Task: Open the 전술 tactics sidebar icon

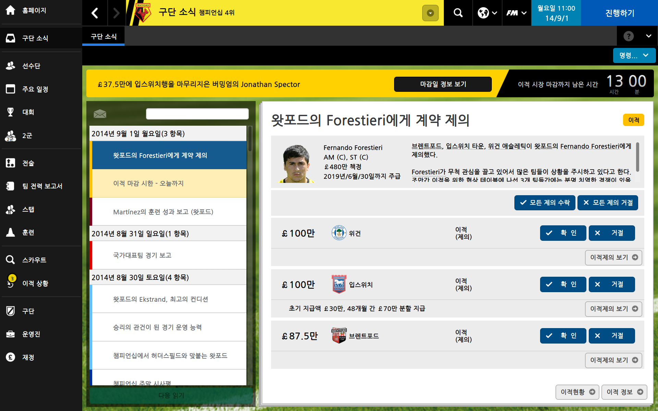Action: click(10, 163)
